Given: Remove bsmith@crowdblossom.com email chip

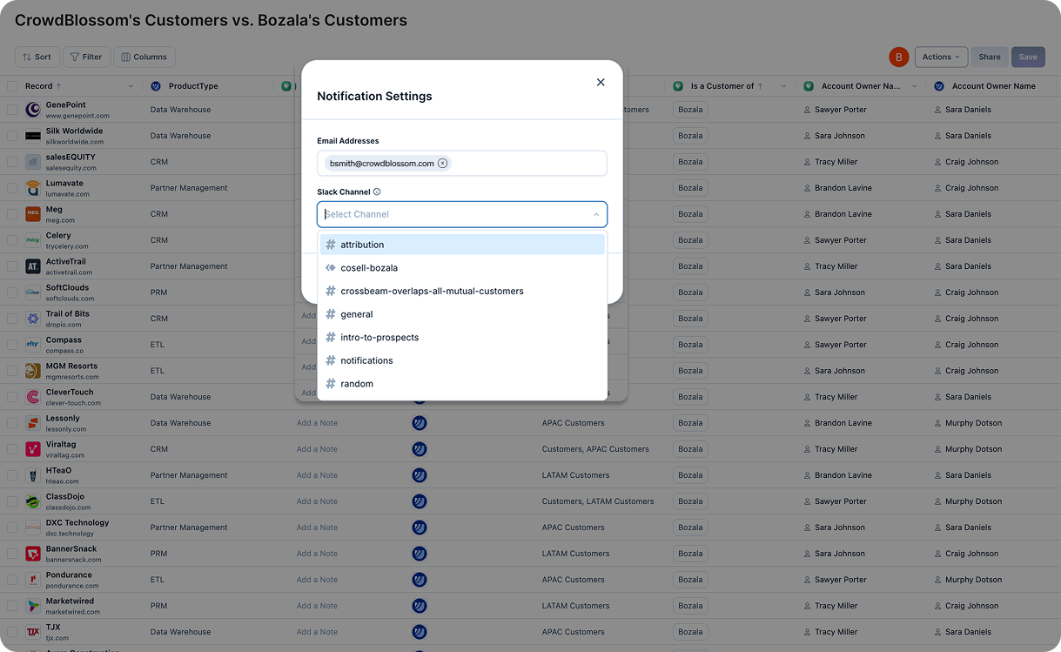Looking at the screenshot, I should coord(442,163).
